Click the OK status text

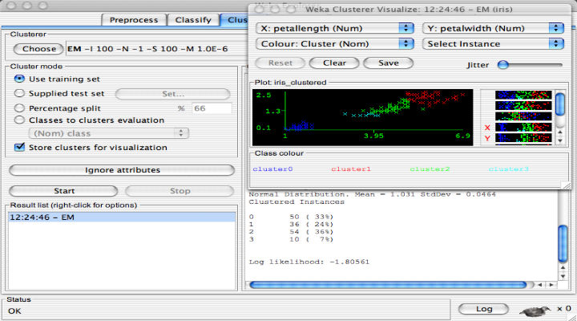14,311
